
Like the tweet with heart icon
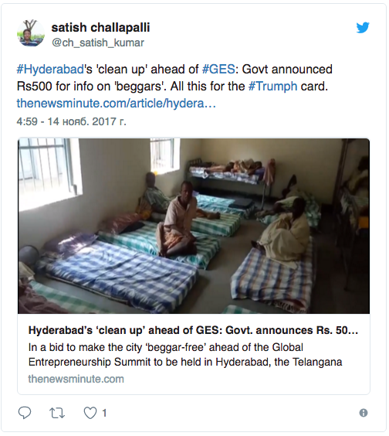pos(90,413)
